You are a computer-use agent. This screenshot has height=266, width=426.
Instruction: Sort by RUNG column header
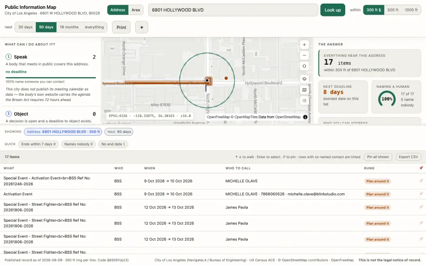click(369, 168)
